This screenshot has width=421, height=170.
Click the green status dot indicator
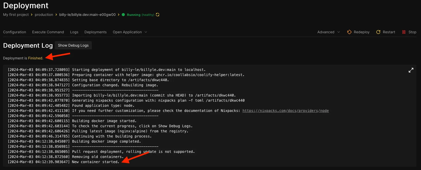[123, 15]
